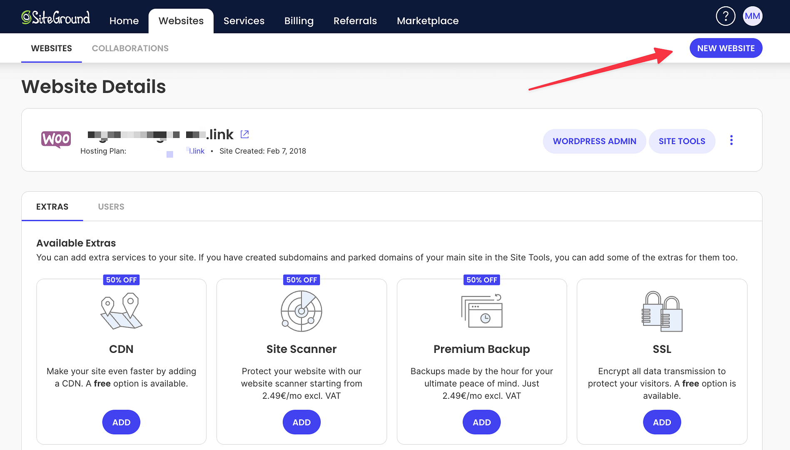The image size is (790, 450).
Task: Add the Site Scanner extra
Action: coord(302,422)
